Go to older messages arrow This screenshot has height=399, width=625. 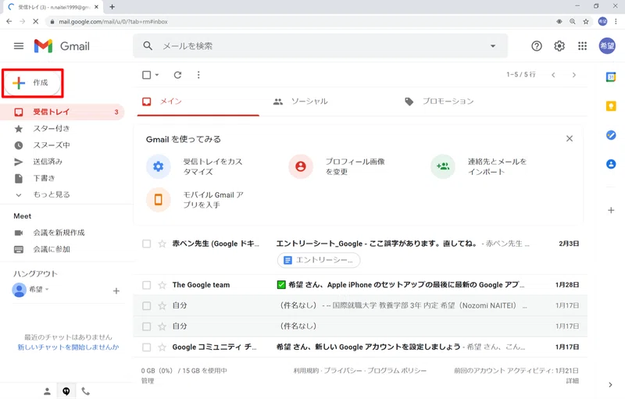coord(574,75)
